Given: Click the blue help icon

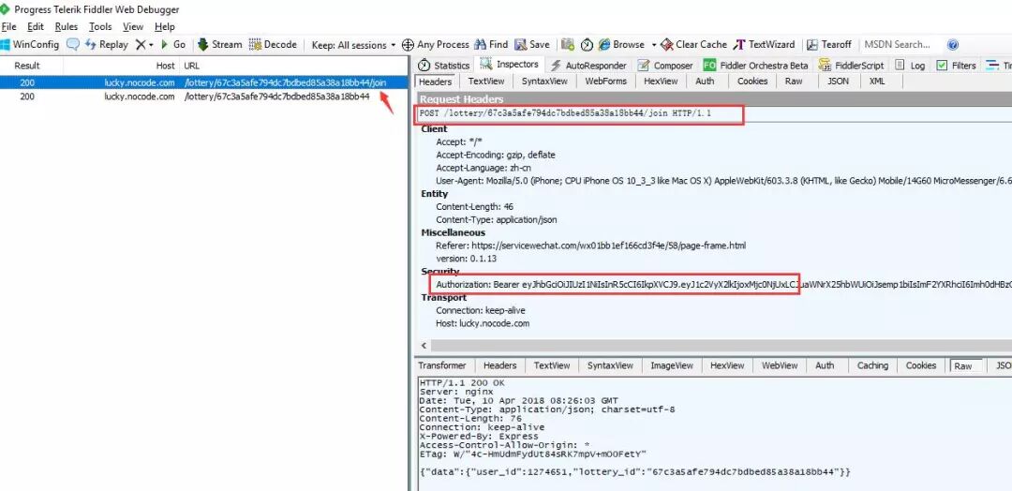Looking at the screenshot, I should click(x=953, y=45).
